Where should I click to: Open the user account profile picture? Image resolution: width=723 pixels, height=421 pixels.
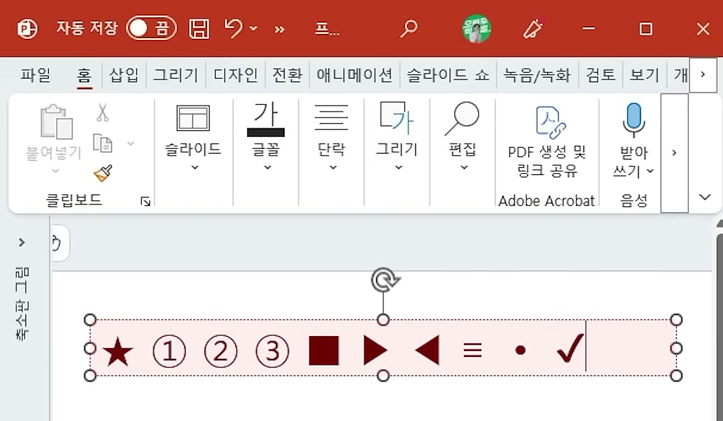pyautogui.click(x=477, y=29)
